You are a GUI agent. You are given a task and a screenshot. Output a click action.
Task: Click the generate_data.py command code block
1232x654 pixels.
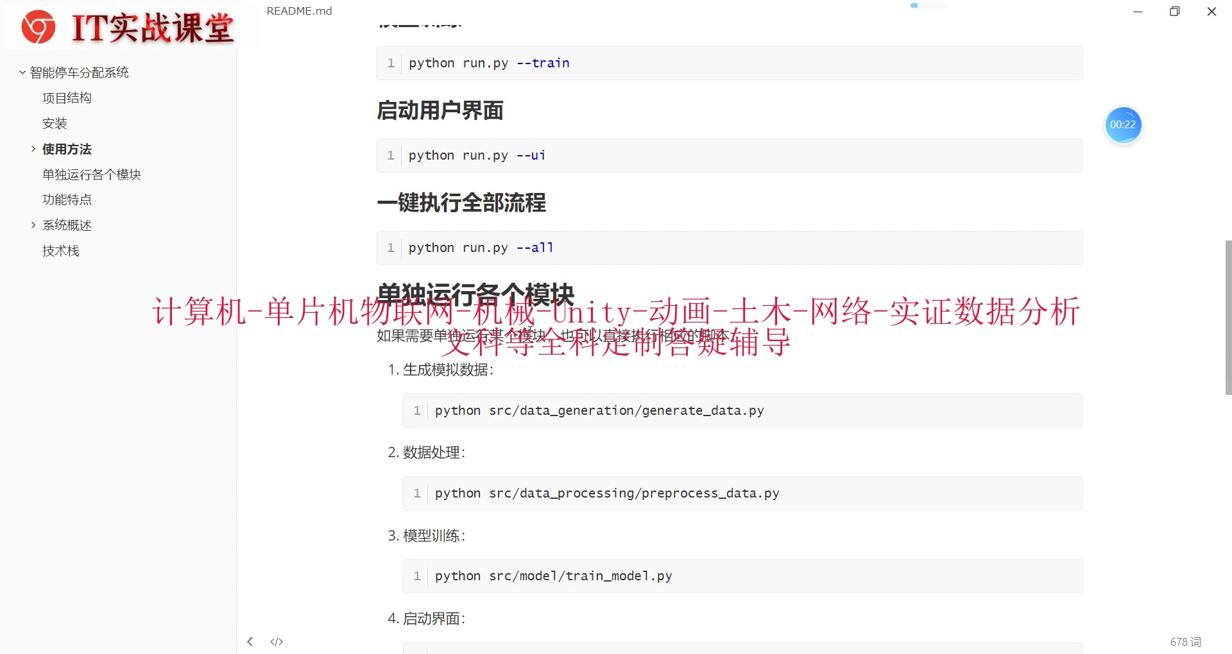[742, 410]
